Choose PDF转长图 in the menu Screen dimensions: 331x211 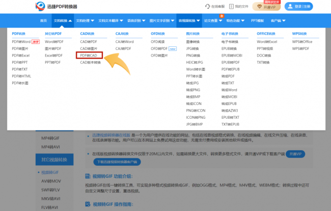pos(20,83)
